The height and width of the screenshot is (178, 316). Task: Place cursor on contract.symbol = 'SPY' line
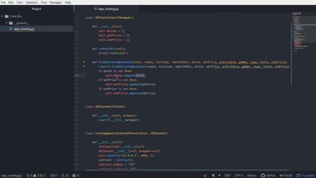click(x=117, y=164)
